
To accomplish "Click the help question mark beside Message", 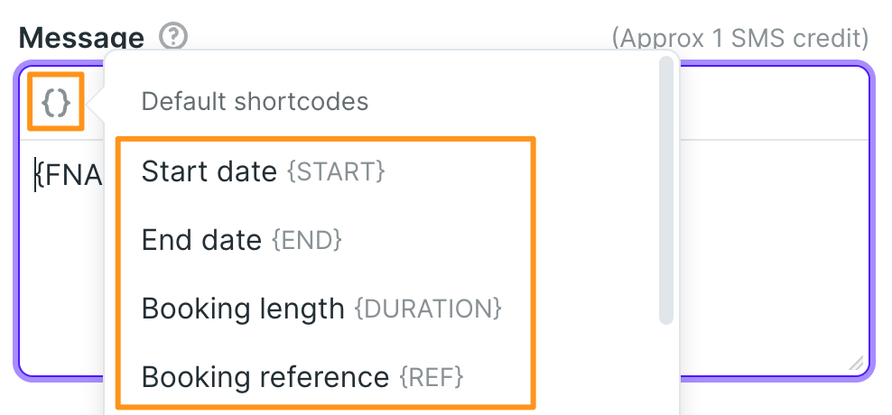I will coord(173,37).
